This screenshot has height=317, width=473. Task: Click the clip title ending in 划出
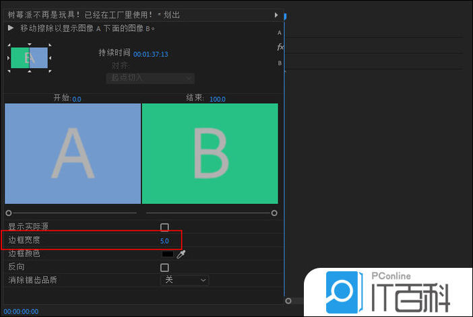tap(94, 15)
